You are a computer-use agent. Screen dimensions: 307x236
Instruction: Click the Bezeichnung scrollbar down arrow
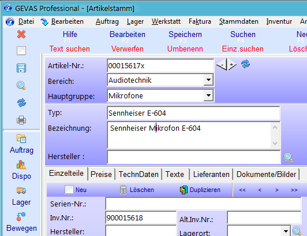(x=275, y=143)
